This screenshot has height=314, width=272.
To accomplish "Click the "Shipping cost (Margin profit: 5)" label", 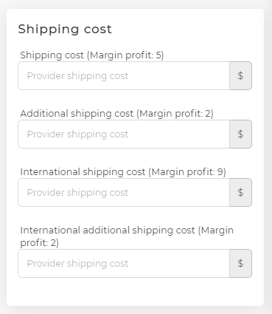I will click(92, 55).
